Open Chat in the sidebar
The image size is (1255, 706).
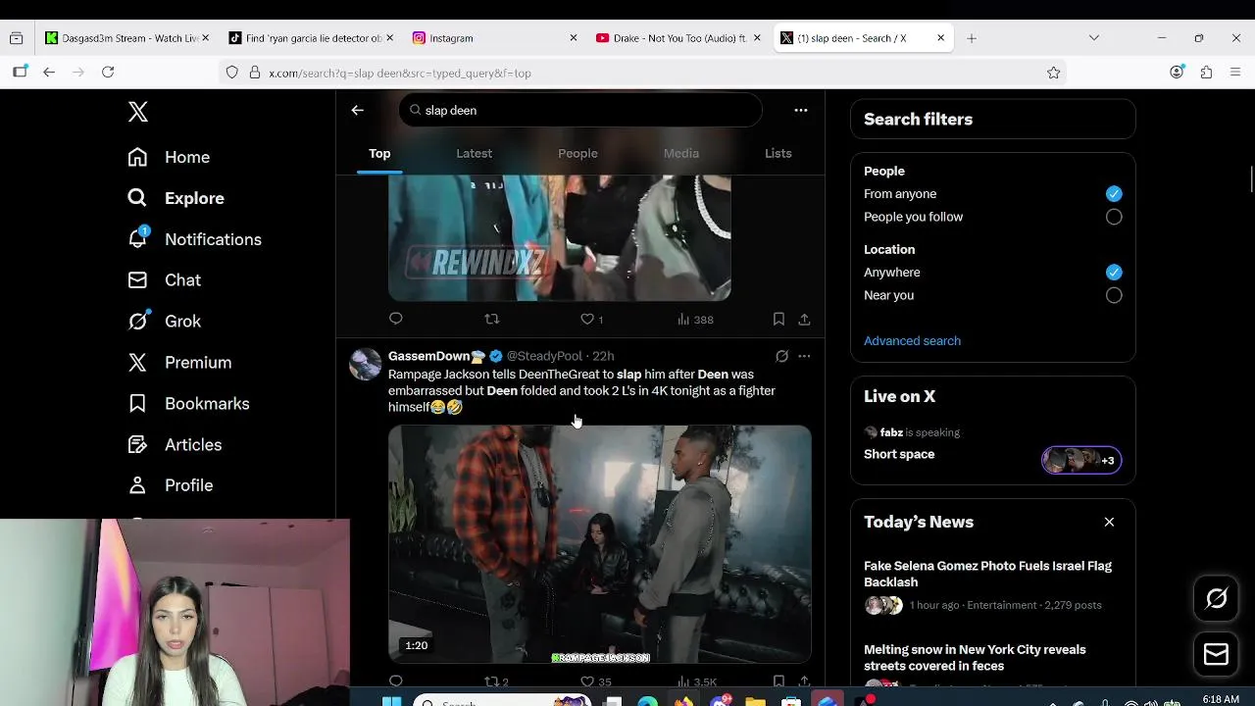pyautogui.click(x=164, y=280)
